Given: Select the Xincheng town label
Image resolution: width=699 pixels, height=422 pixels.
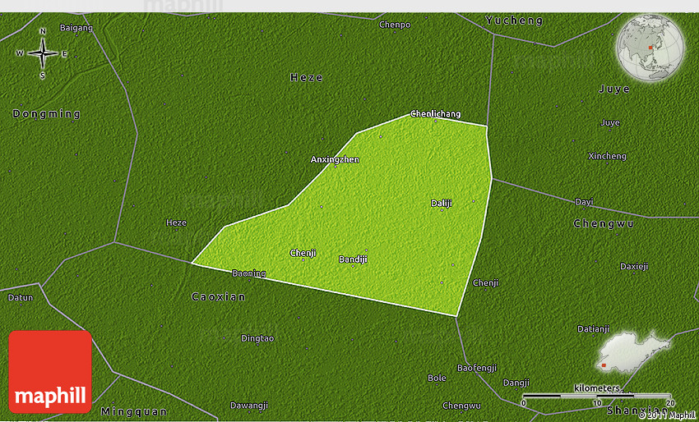Looking at the screenshot, I should tap(607, 156).
